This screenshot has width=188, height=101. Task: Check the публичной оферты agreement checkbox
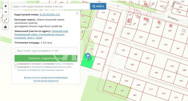[x=16, y=64]
